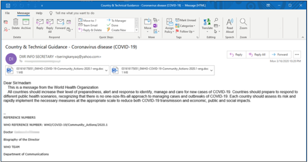308x162 pixels.
Task: Open the Tags dialog launcher
Action: point(197,37)
